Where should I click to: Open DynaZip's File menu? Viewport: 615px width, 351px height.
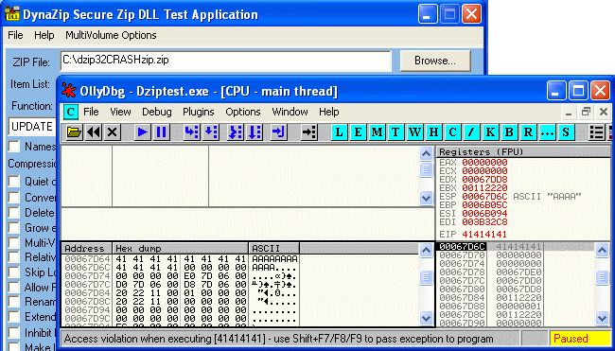[x=15, y=35]
